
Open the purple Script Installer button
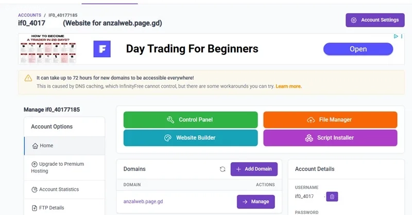click(x=330, y=138)
